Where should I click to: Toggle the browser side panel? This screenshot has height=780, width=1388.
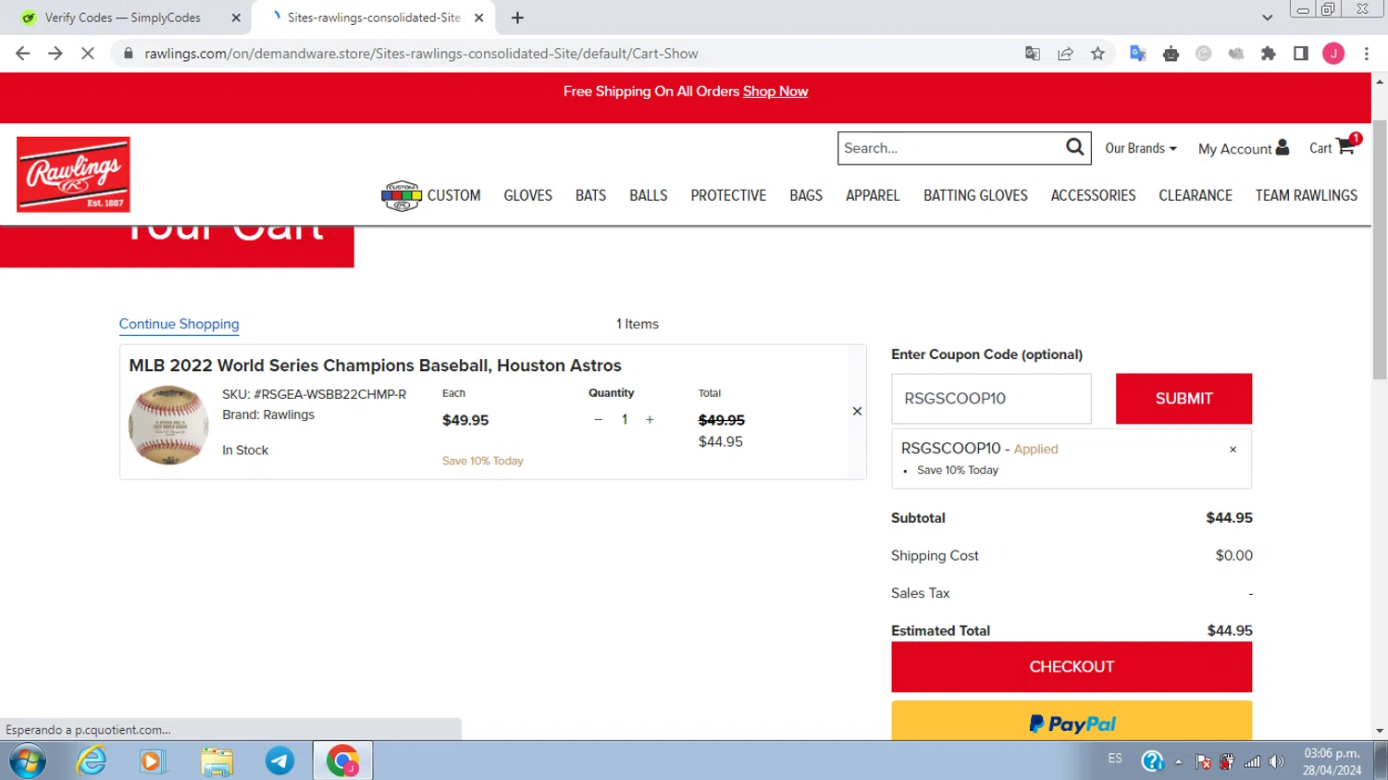[1301, 54]
